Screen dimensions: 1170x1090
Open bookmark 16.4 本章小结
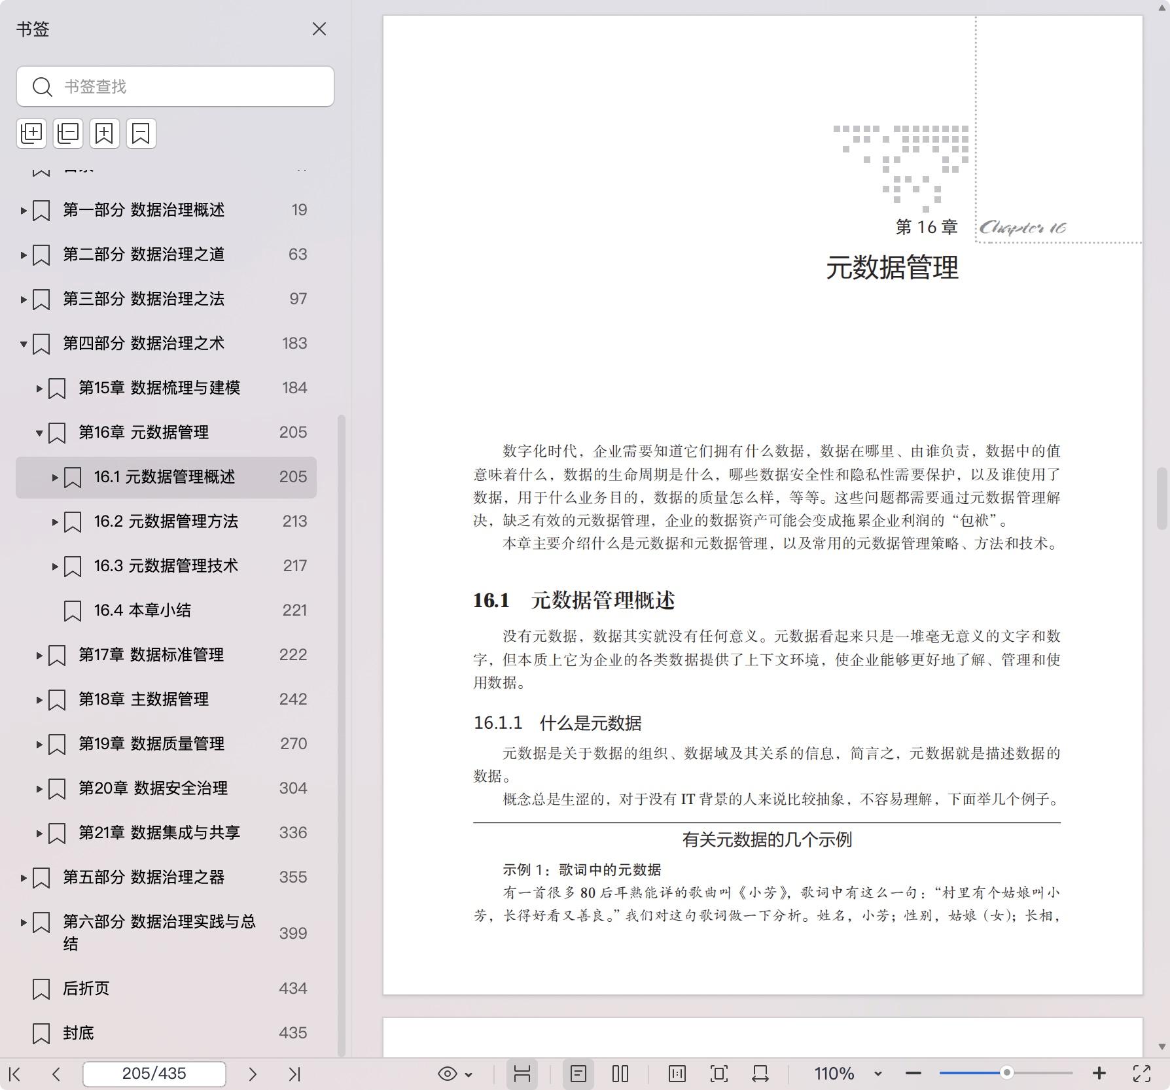click(142, 610)
